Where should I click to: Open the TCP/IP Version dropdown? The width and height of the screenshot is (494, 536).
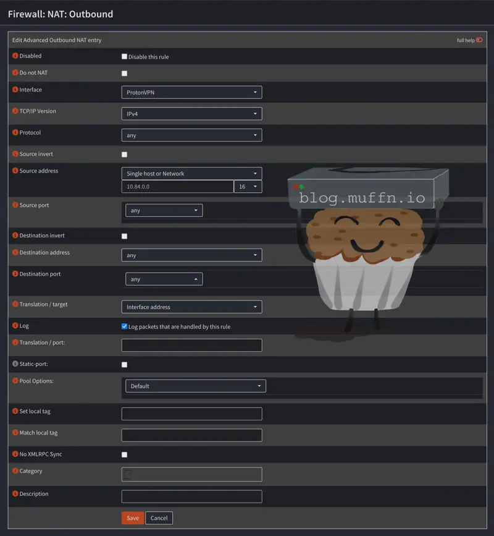click(191, 114)
